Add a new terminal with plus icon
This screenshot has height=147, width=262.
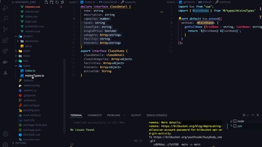pyautogui.click(x=244, y=115)
